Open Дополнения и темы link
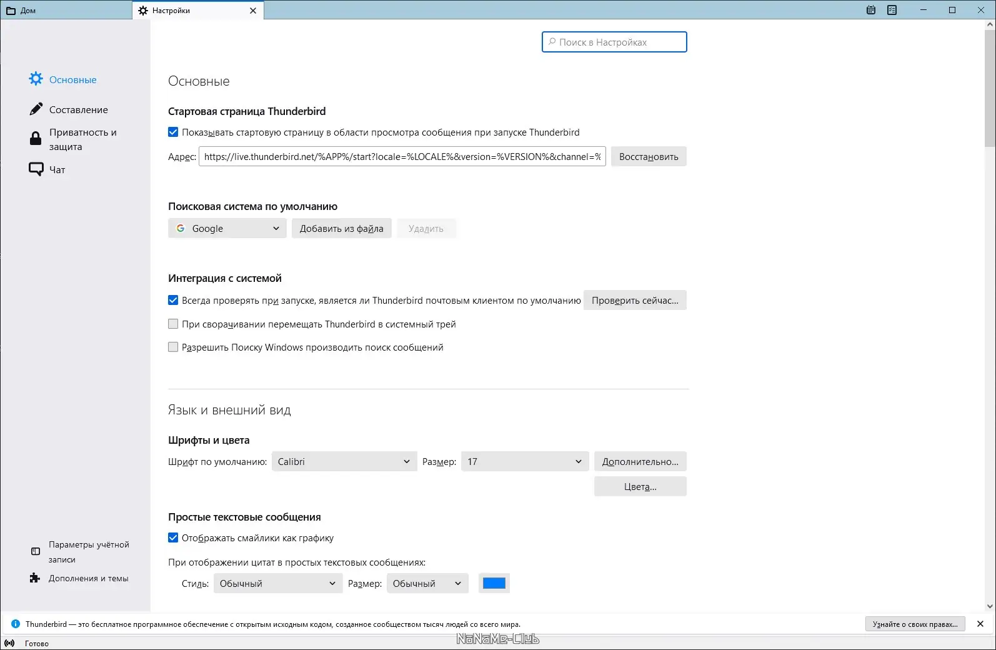This screenshot has height=650, width=996. tap(79, 578)
